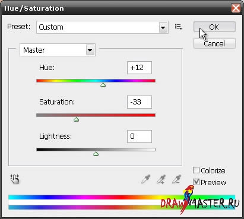Image resolution: width=244 pixels, height=219 pixels.
Task: Click the top color spectrum bar
Action: [x=122, y=197]
